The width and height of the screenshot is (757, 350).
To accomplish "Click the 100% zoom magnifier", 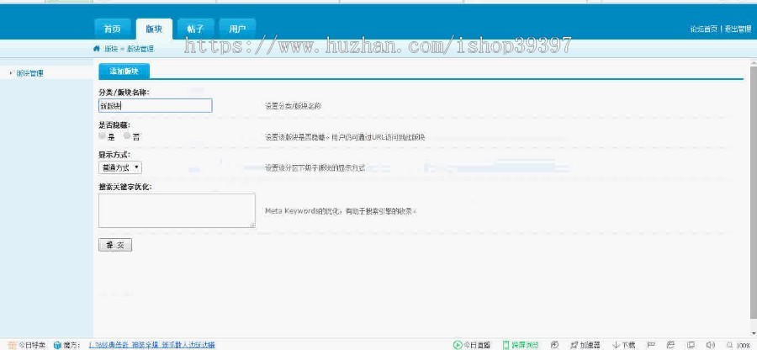I will tap(729, 345).
